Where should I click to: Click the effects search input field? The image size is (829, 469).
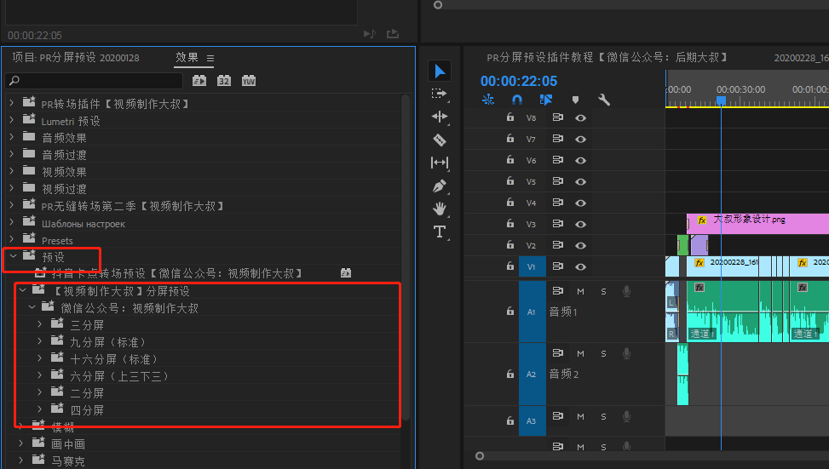(94, 80)
